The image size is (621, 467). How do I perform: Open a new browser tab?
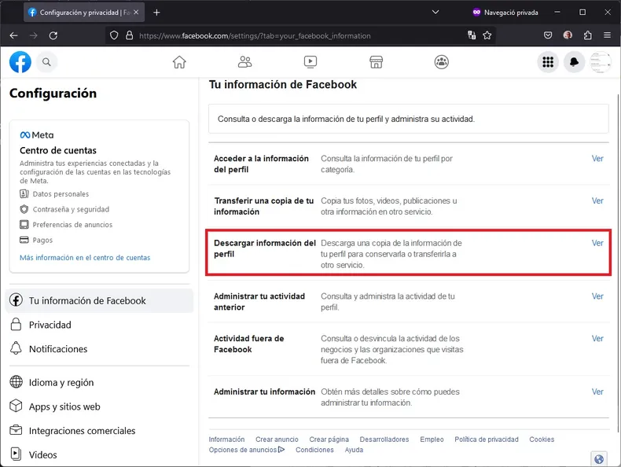pyautogui.click(x=156, y=13)
